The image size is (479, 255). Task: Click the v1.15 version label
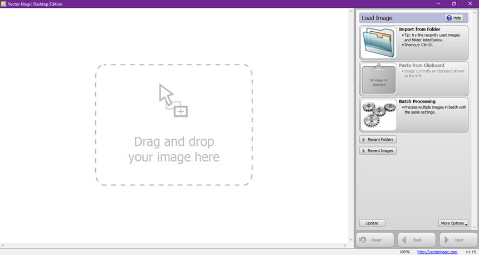click(471, 252)
